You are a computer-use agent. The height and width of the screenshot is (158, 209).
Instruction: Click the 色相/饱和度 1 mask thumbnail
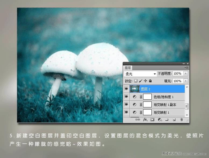click(147, 97)
